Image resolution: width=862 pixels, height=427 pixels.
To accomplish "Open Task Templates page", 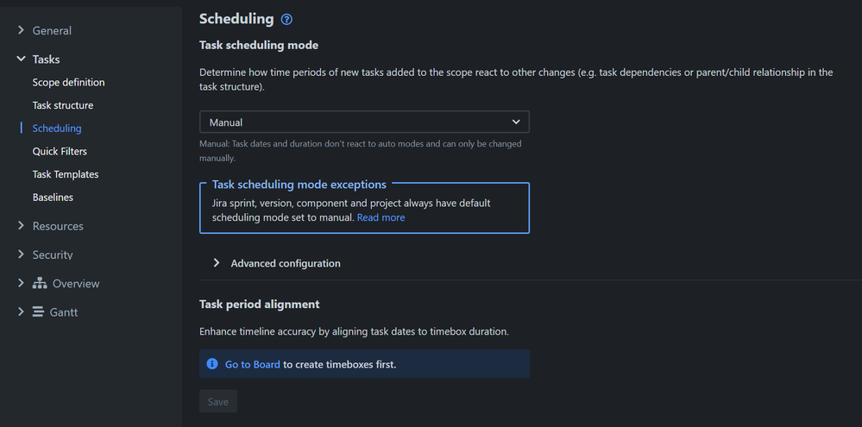I will click(66, 174).
